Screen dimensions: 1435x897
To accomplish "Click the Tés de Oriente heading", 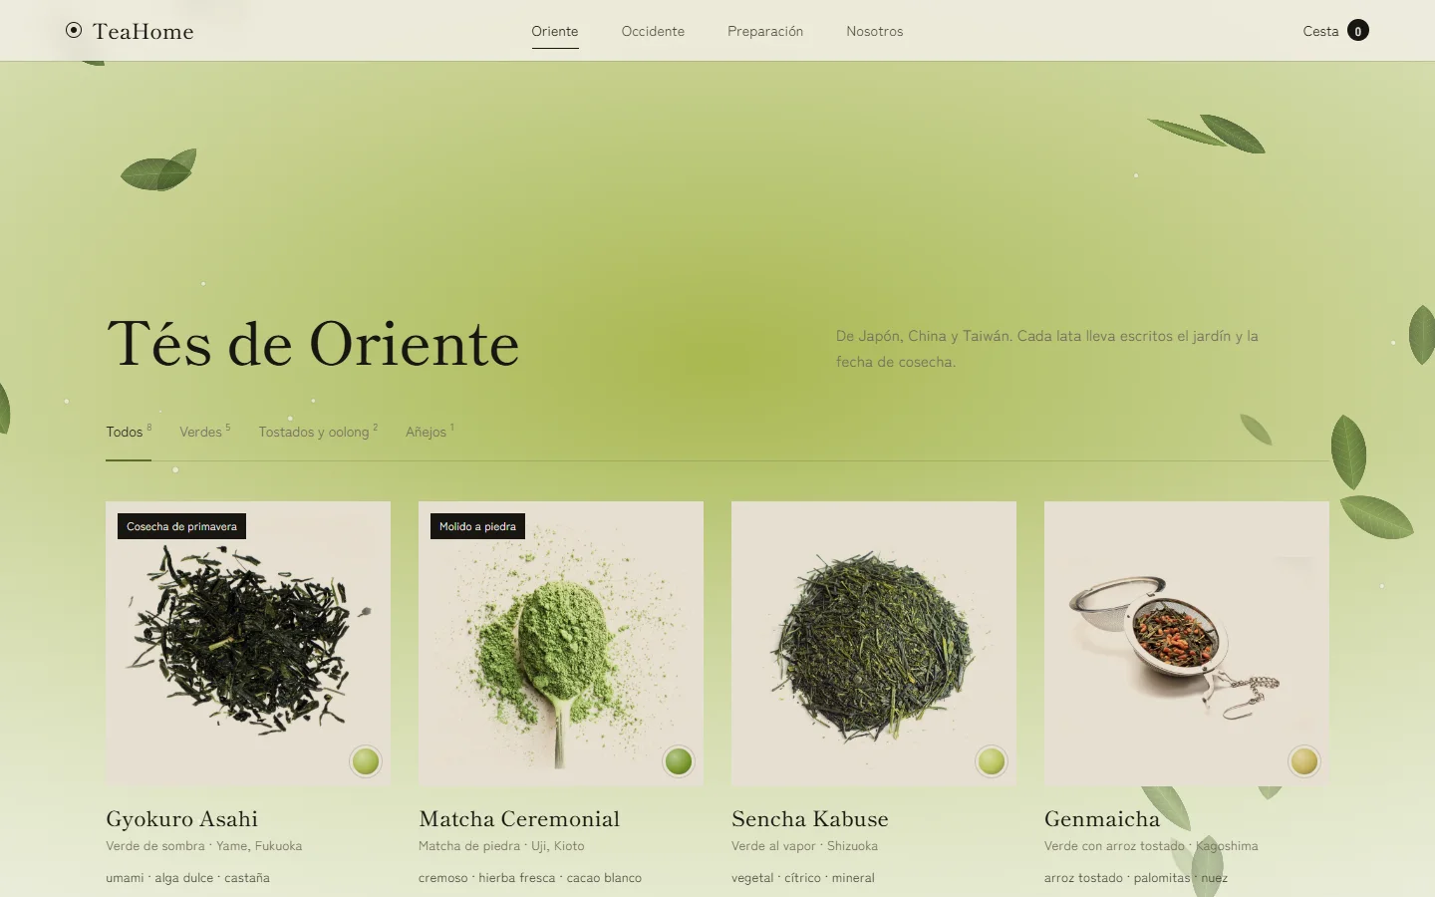I will coord(313,345).
